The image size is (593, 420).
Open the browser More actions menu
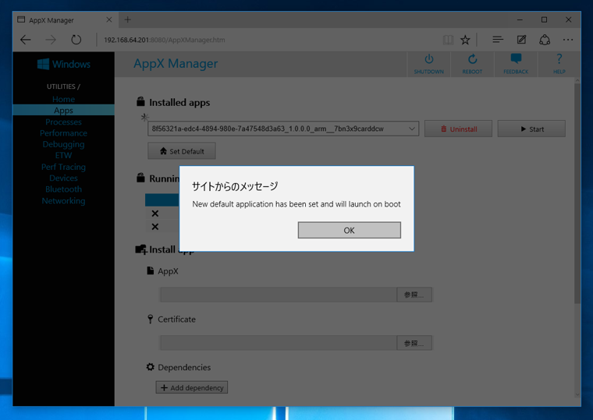pyautogui.click(x=568, y=40)
